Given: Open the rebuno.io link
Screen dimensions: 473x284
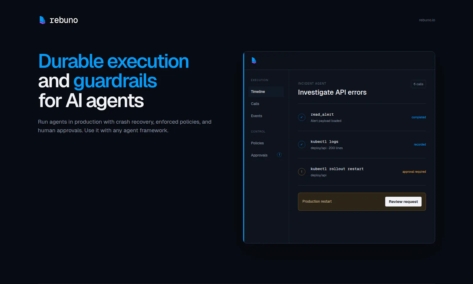Looking at the screenshot, I should [x=427, y=20].
